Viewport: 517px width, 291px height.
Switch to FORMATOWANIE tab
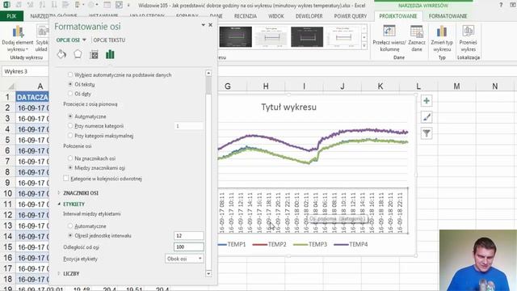[x=448, y=16]
